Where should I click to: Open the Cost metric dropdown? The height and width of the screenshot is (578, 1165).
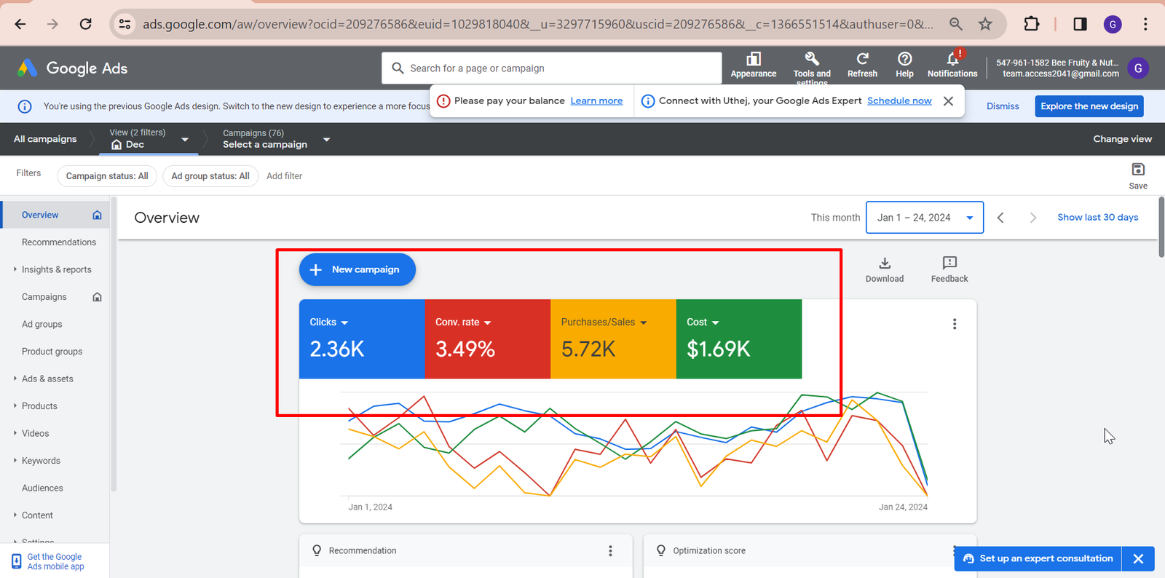click(703, 322)
